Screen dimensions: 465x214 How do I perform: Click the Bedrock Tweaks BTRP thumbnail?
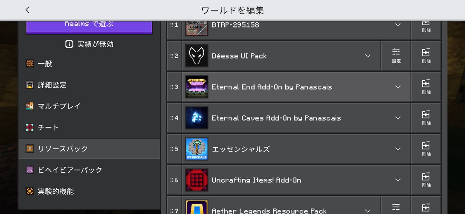point(197,28)
